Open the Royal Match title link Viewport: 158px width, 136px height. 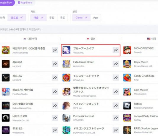coord(141,62)
